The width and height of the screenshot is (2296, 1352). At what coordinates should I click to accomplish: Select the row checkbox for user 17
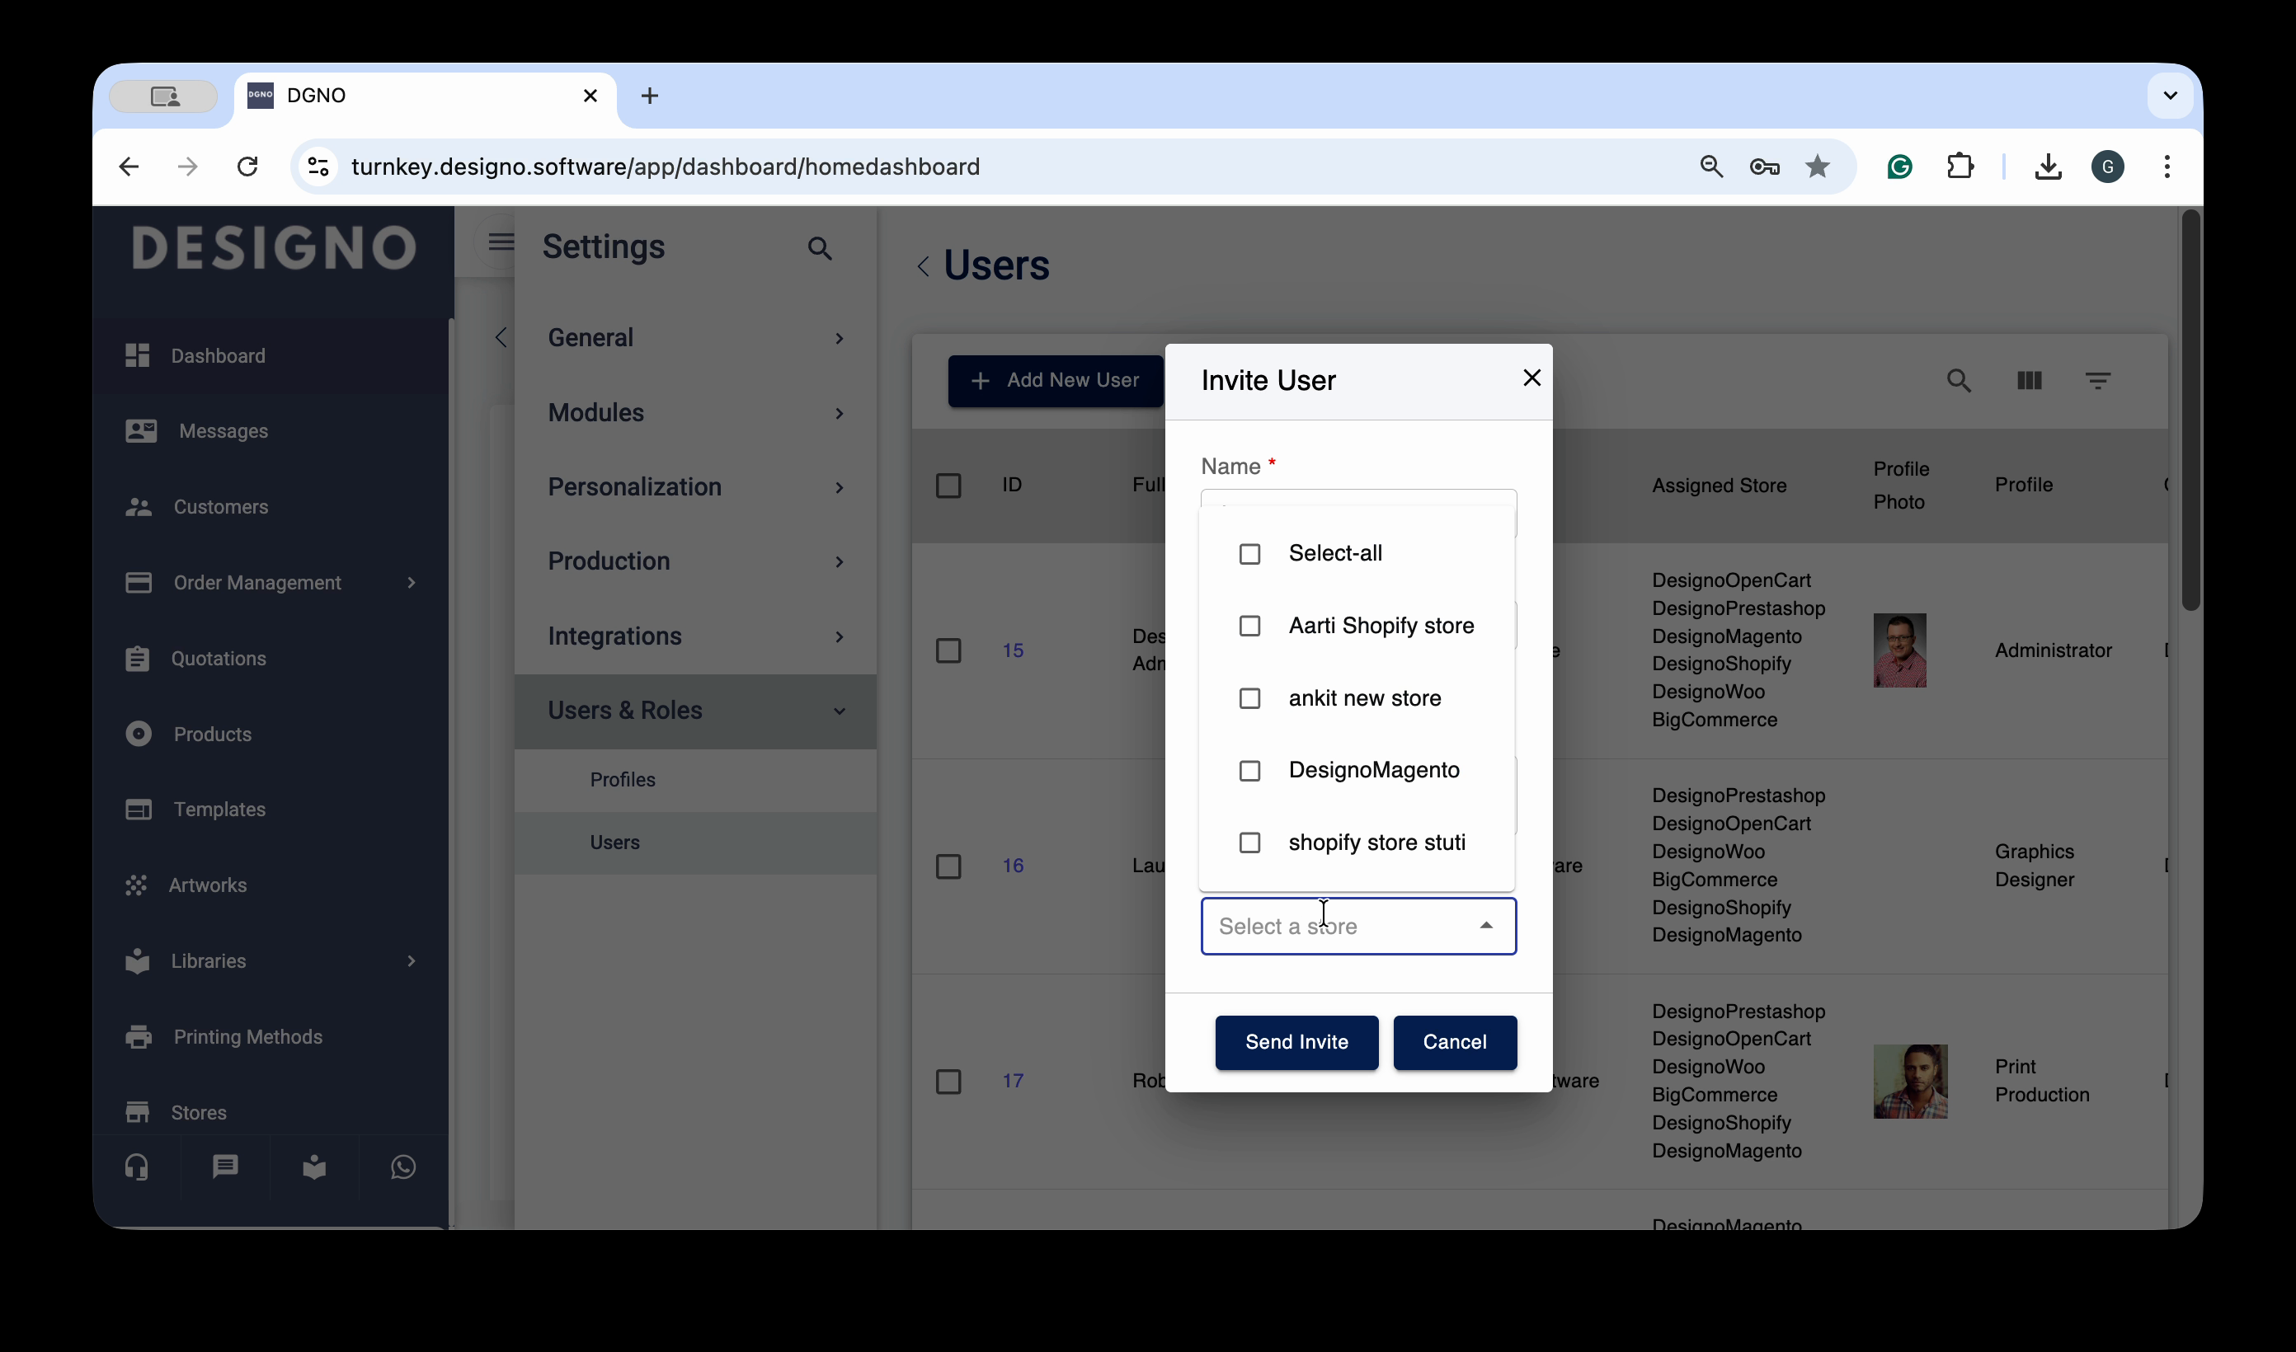coord(948,1082)
